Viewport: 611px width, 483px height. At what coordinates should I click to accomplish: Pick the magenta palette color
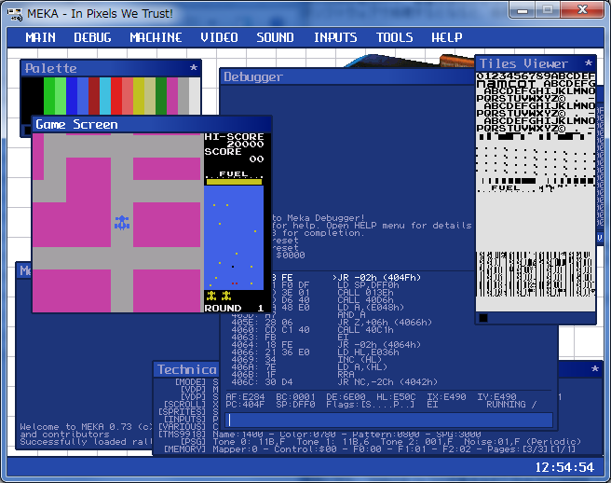(x=172, y=96)
